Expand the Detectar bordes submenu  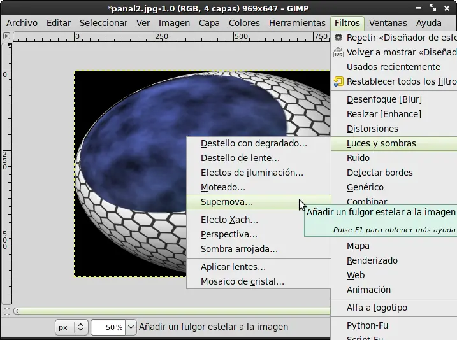394,173
